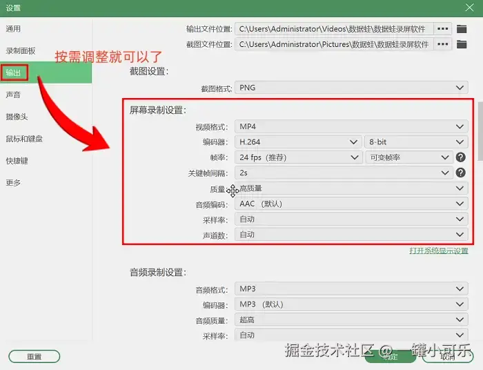Expand the screenshot format PNG dropdown
483x370 pixels.
coord(351,88)
